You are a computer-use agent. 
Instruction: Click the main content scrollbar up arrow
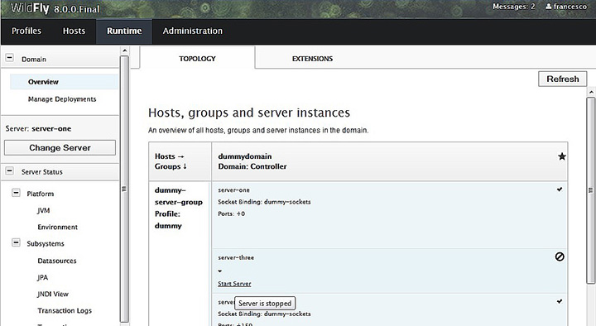tap(591, 93)
